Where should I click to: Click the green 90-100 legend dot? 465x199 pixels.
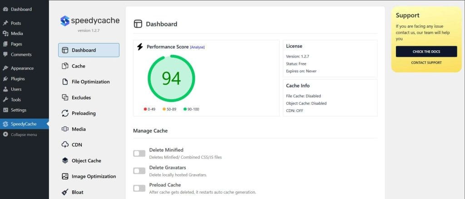pyautogui.click(x=185, y=109)
